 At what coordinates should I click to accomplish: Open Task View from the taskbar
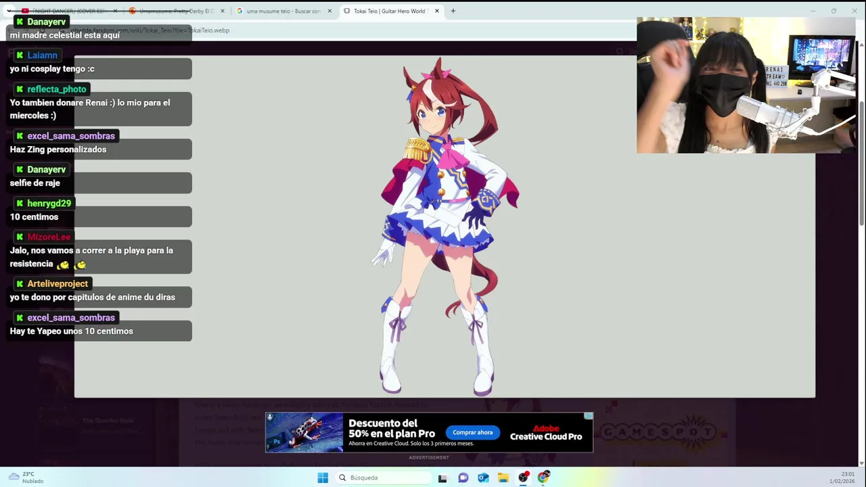442,478
